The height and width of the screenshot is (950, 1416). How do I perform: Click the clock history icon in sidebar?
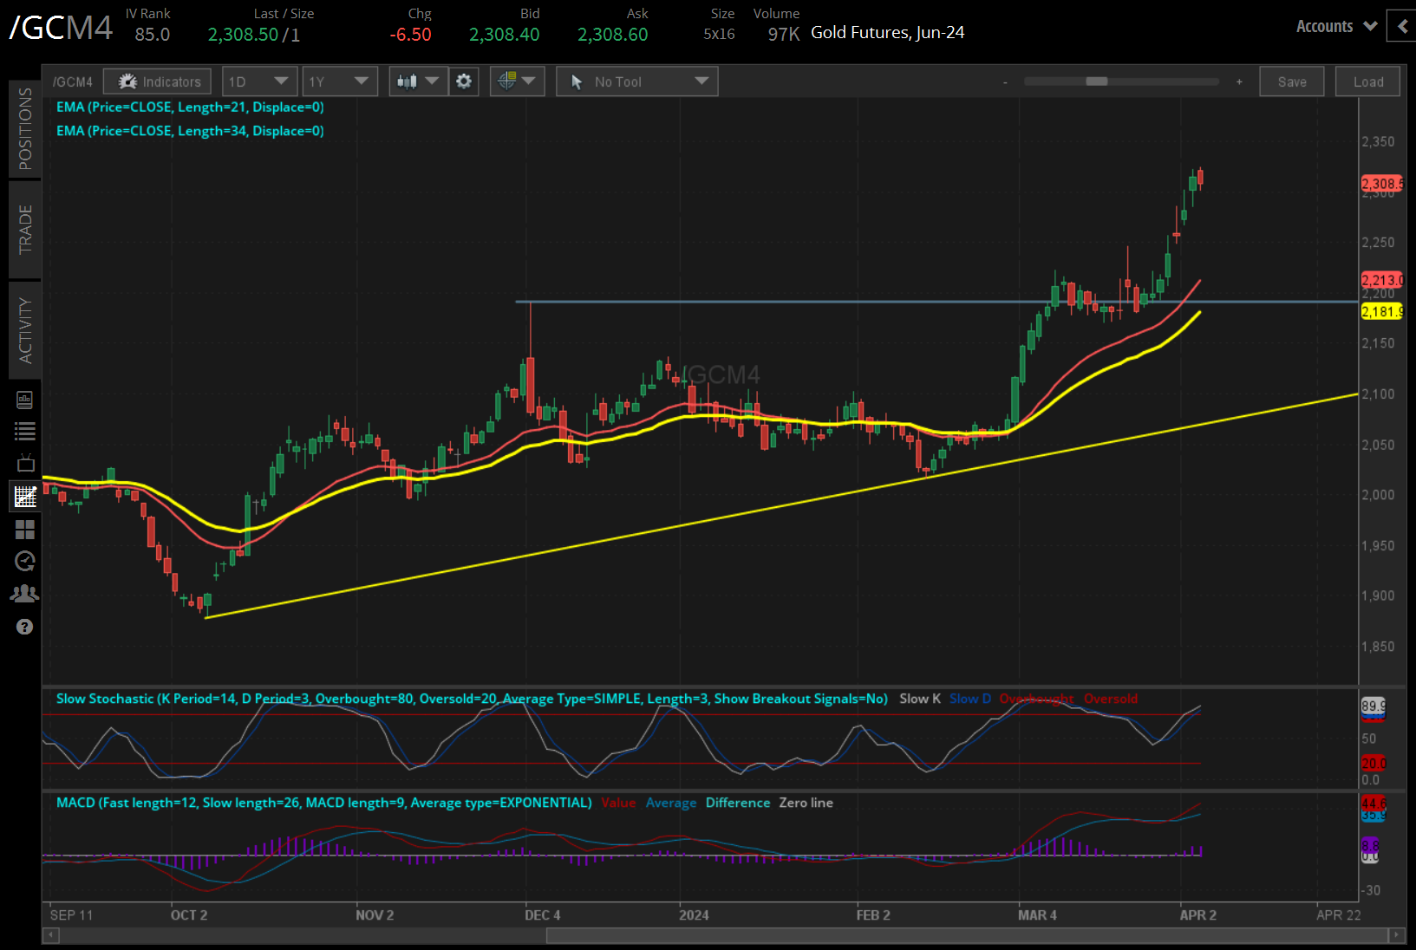point(25,562)
